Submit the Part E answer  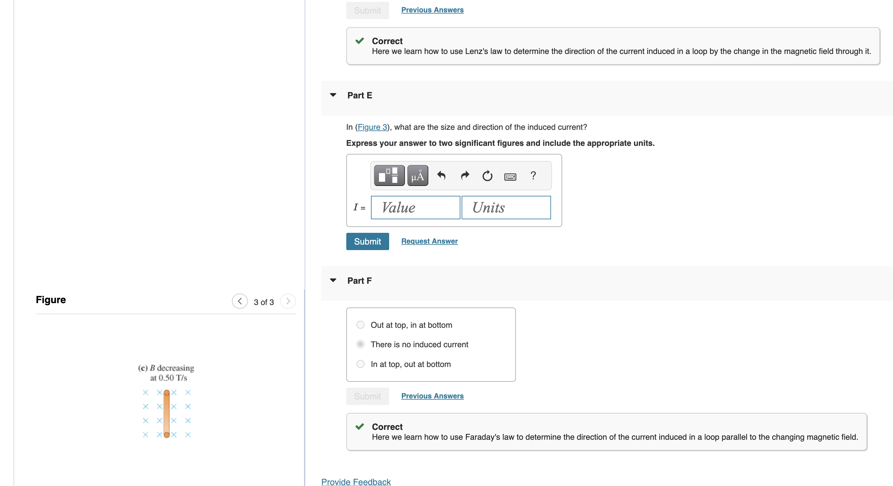point(368,241)
